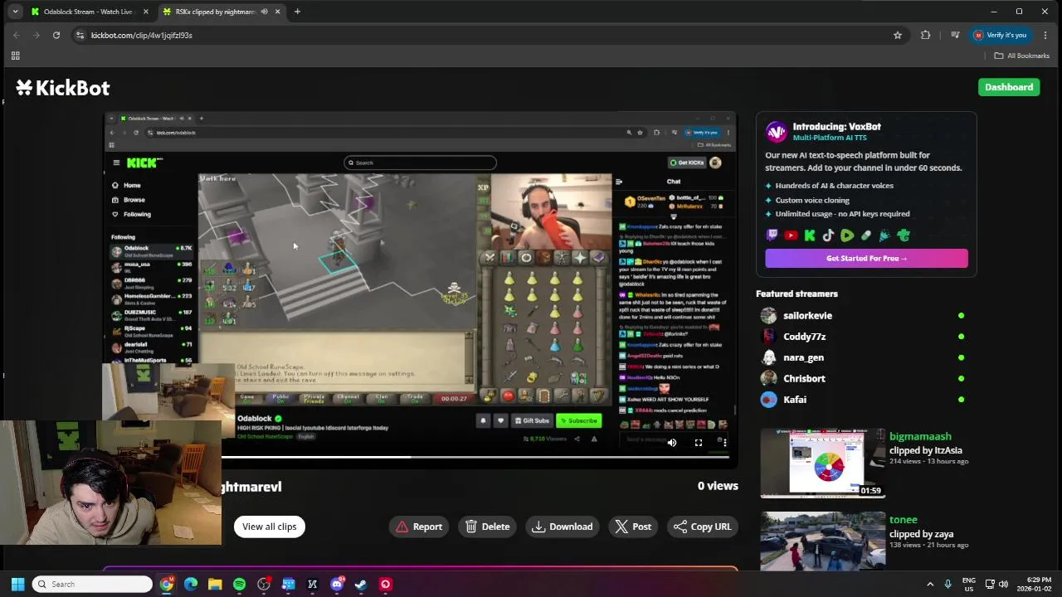Click the microphone tray icon
This screenshot has width=1062, height=597.
click(948, 585)
